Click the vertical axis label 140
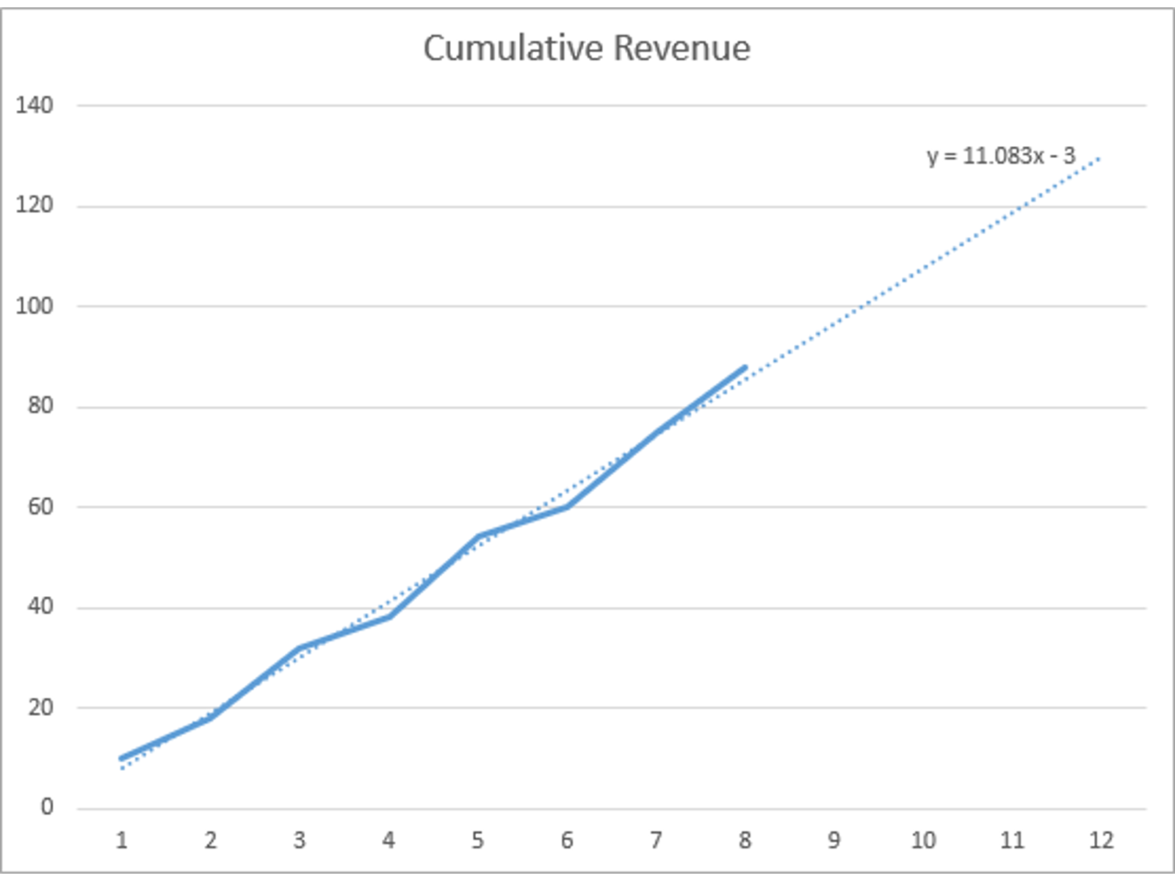This screenshot has height=881, width=1175. click(34, 105)
